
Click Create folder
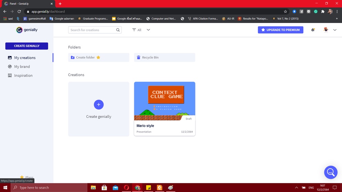click(99, 57)
